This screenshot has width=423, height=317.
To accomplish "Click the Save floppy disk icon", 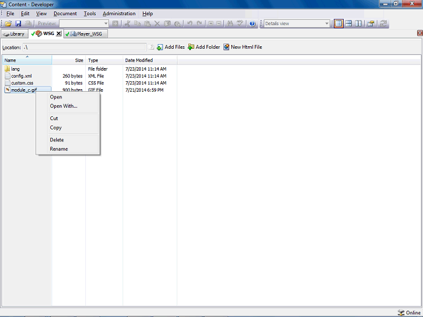I will (x=18, y=24).
